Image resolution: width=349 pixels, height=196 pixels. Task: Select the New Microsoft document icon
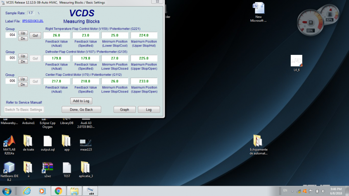258,9
